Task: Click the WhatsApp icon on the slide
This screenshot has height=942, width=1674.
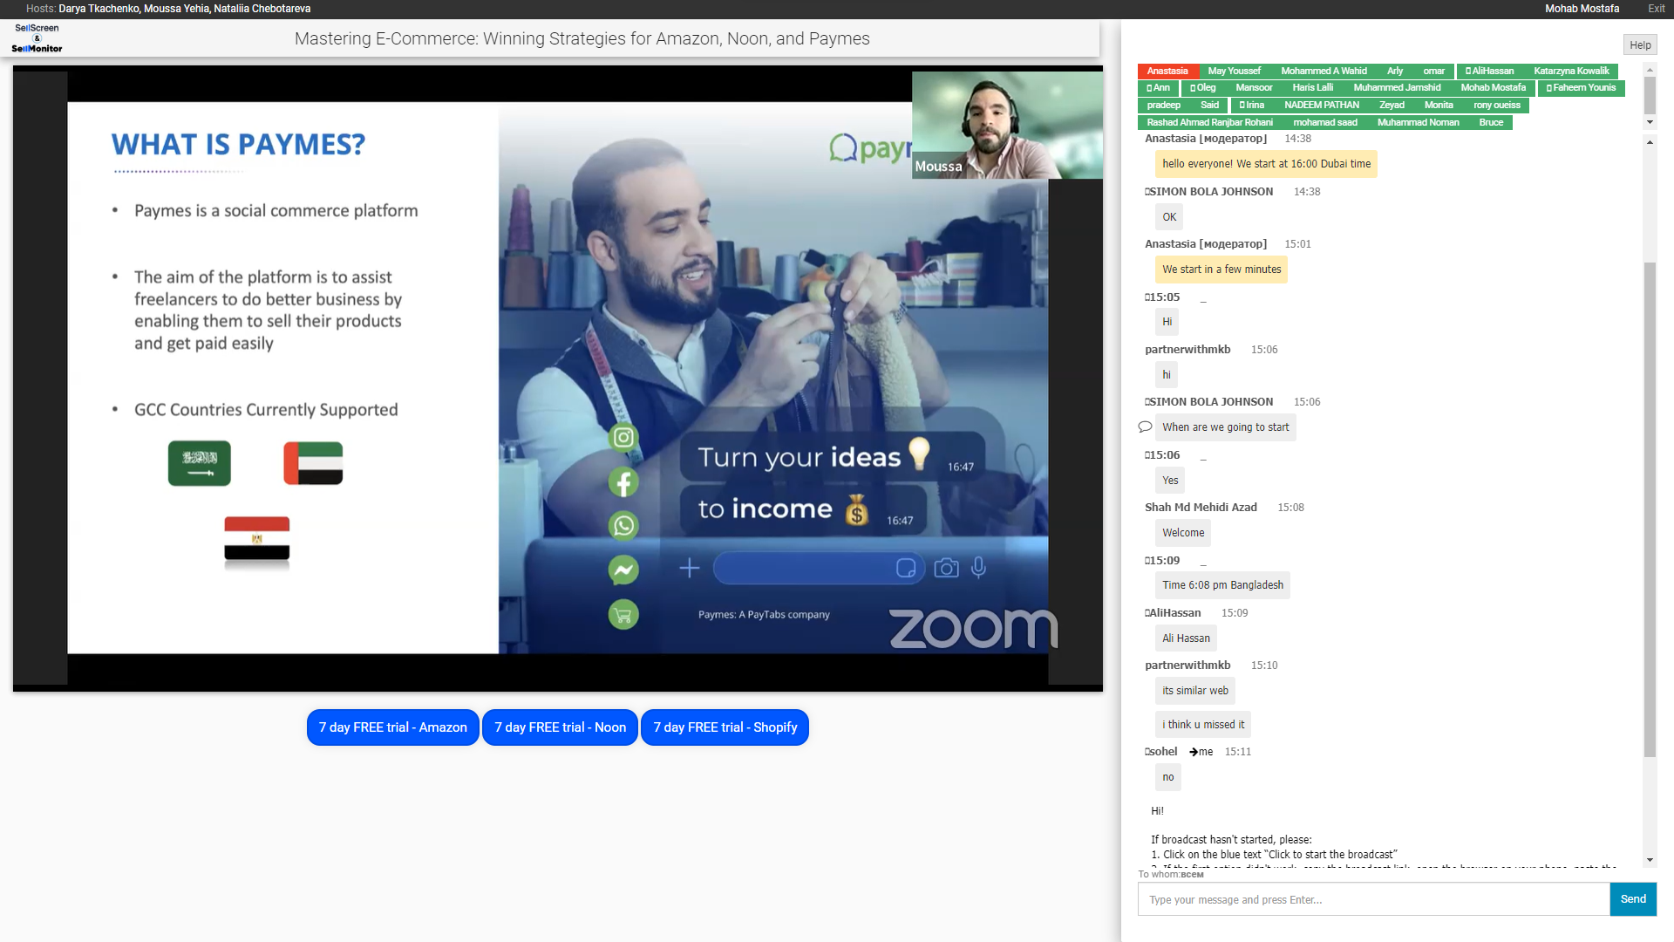Action: pos(623,525)
